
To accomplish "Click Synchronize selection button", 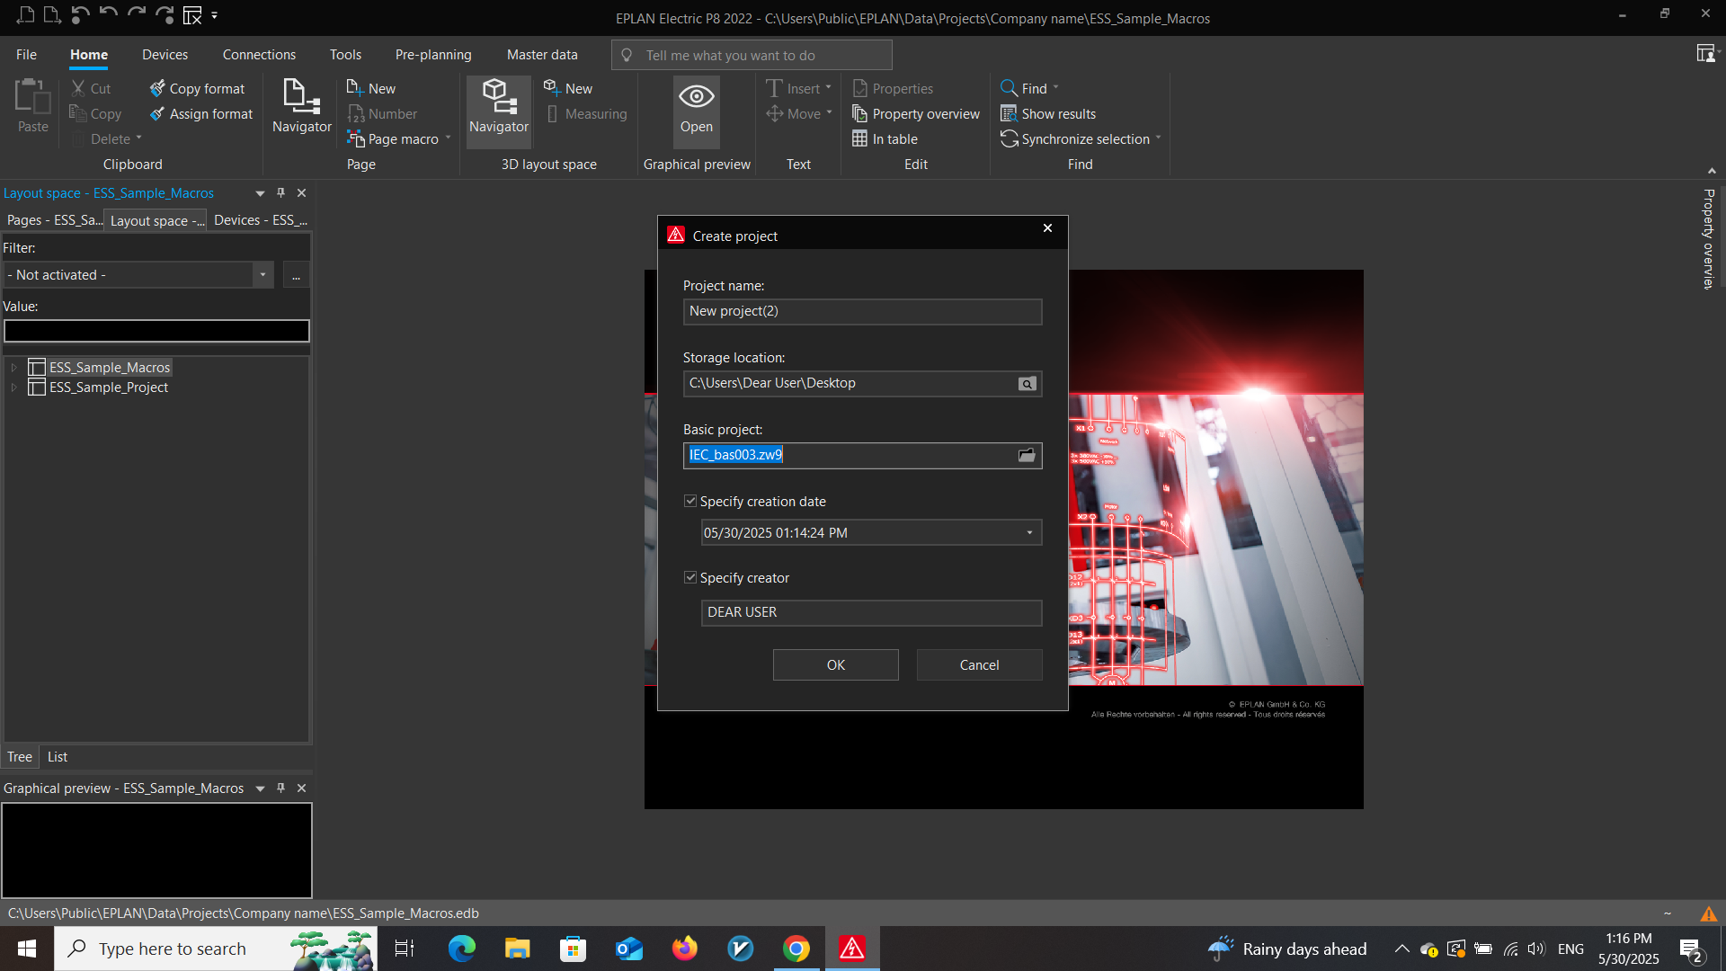I will 1075,138.
